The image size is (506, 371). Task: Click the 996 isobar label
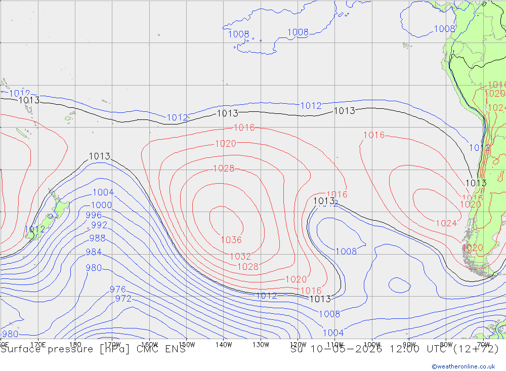coord(94,215)
